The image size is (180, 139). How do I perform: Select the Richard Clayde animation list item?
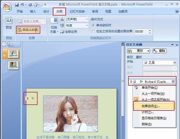pyautogui.click(x=152, y=82)
